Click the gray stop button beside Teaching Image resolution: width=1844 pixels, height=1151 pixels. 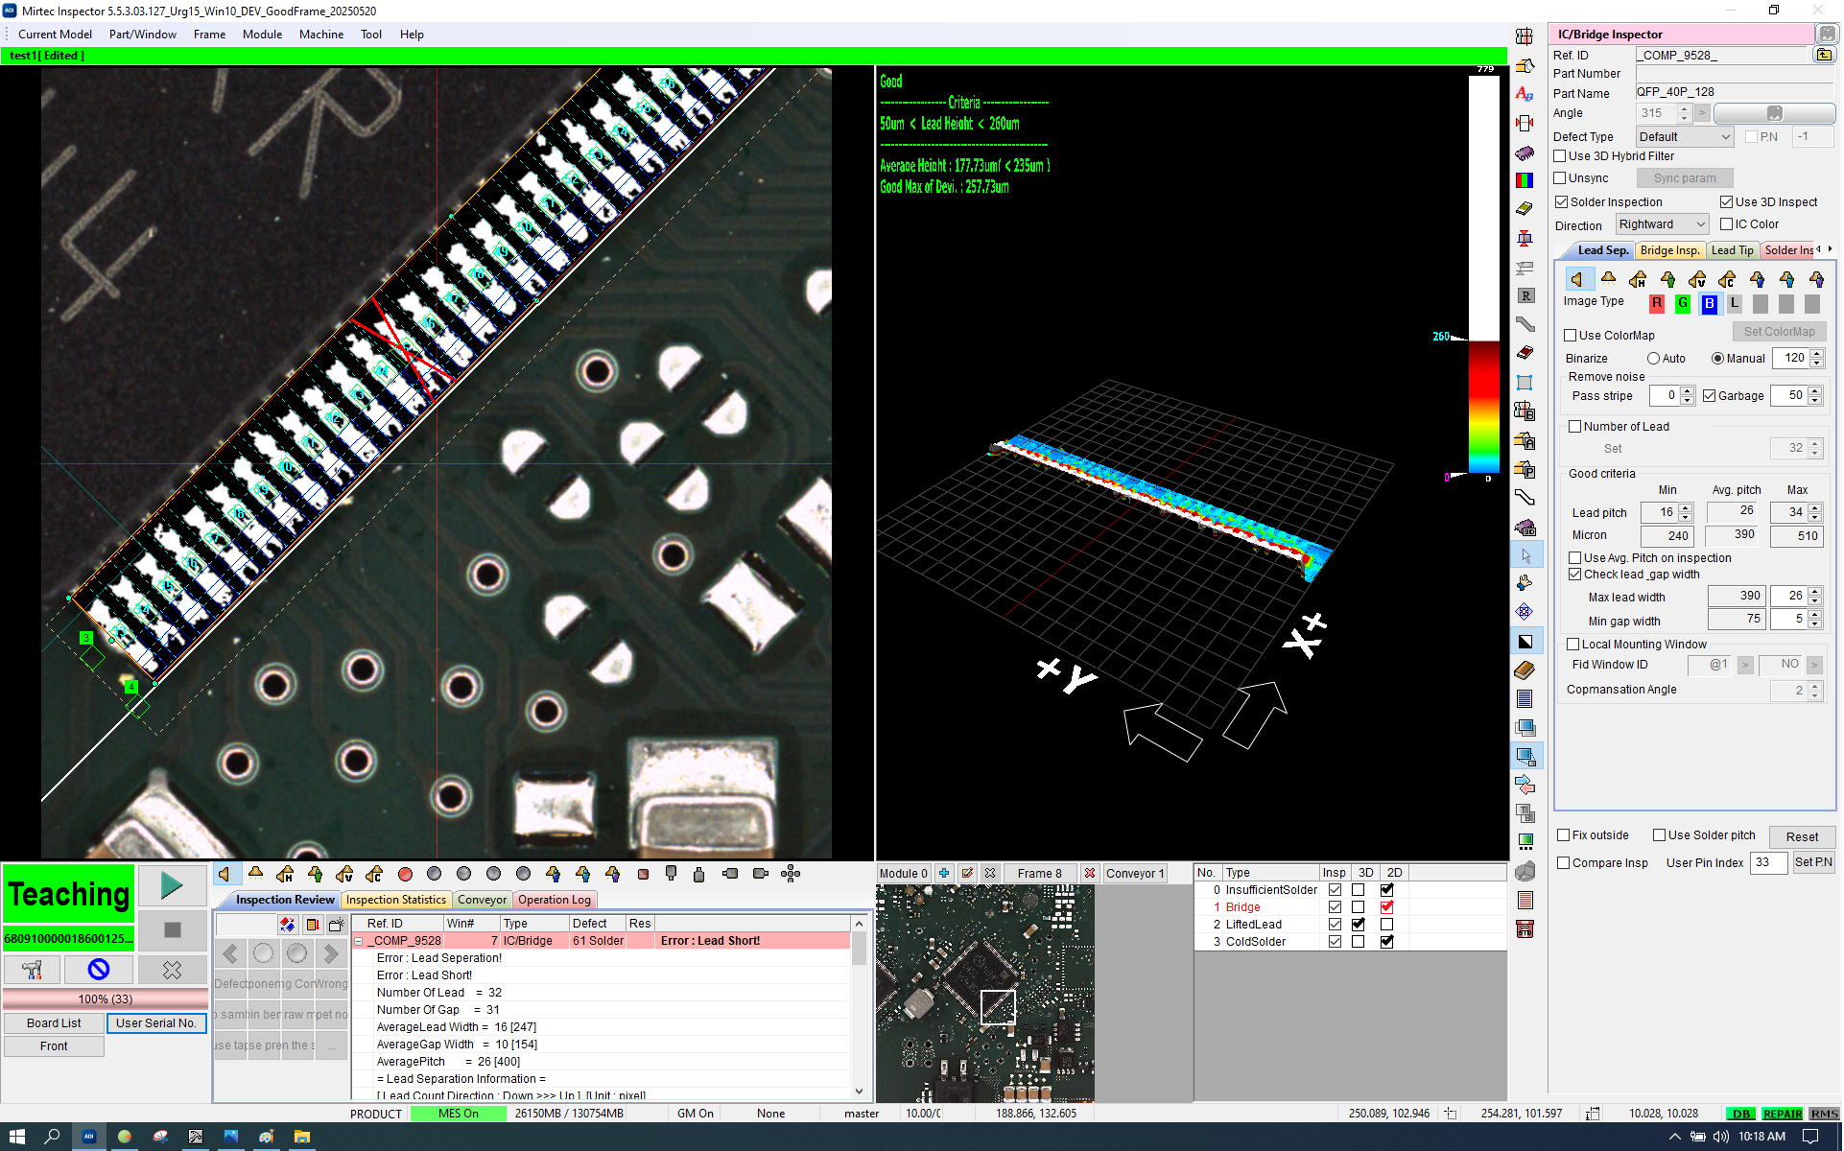click(x=173, y=929)
